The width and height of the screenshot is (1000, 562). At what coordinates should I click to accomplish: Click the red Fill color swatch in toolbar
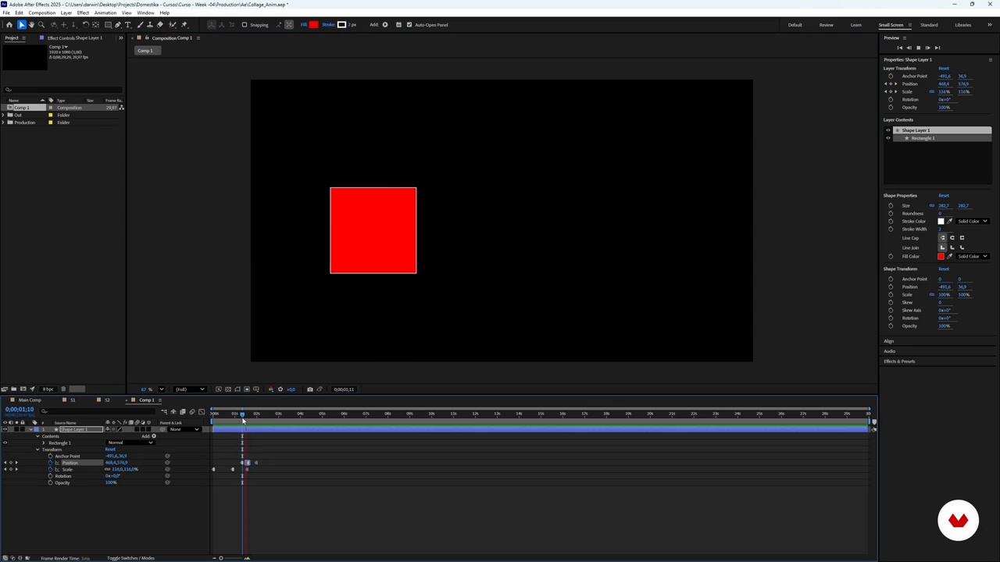pos(313,25)
